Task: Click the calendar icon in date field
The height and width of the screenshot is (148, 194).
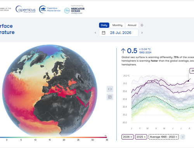Action: [x=104, y=33]
